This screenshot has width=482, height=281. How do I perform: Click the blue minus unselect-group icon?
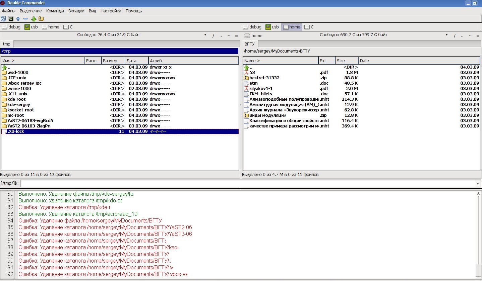pos(25,19)
